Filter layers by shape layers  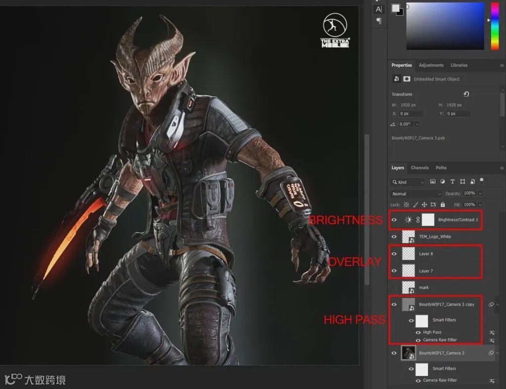pyautogui.click(x=463, y=182)
